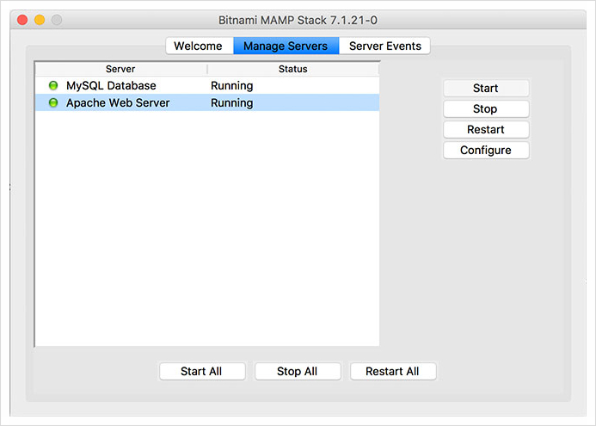The width and height of the screenshot is (596, 426).
Task: Select the Apache Web Server row
Action: 207,102
